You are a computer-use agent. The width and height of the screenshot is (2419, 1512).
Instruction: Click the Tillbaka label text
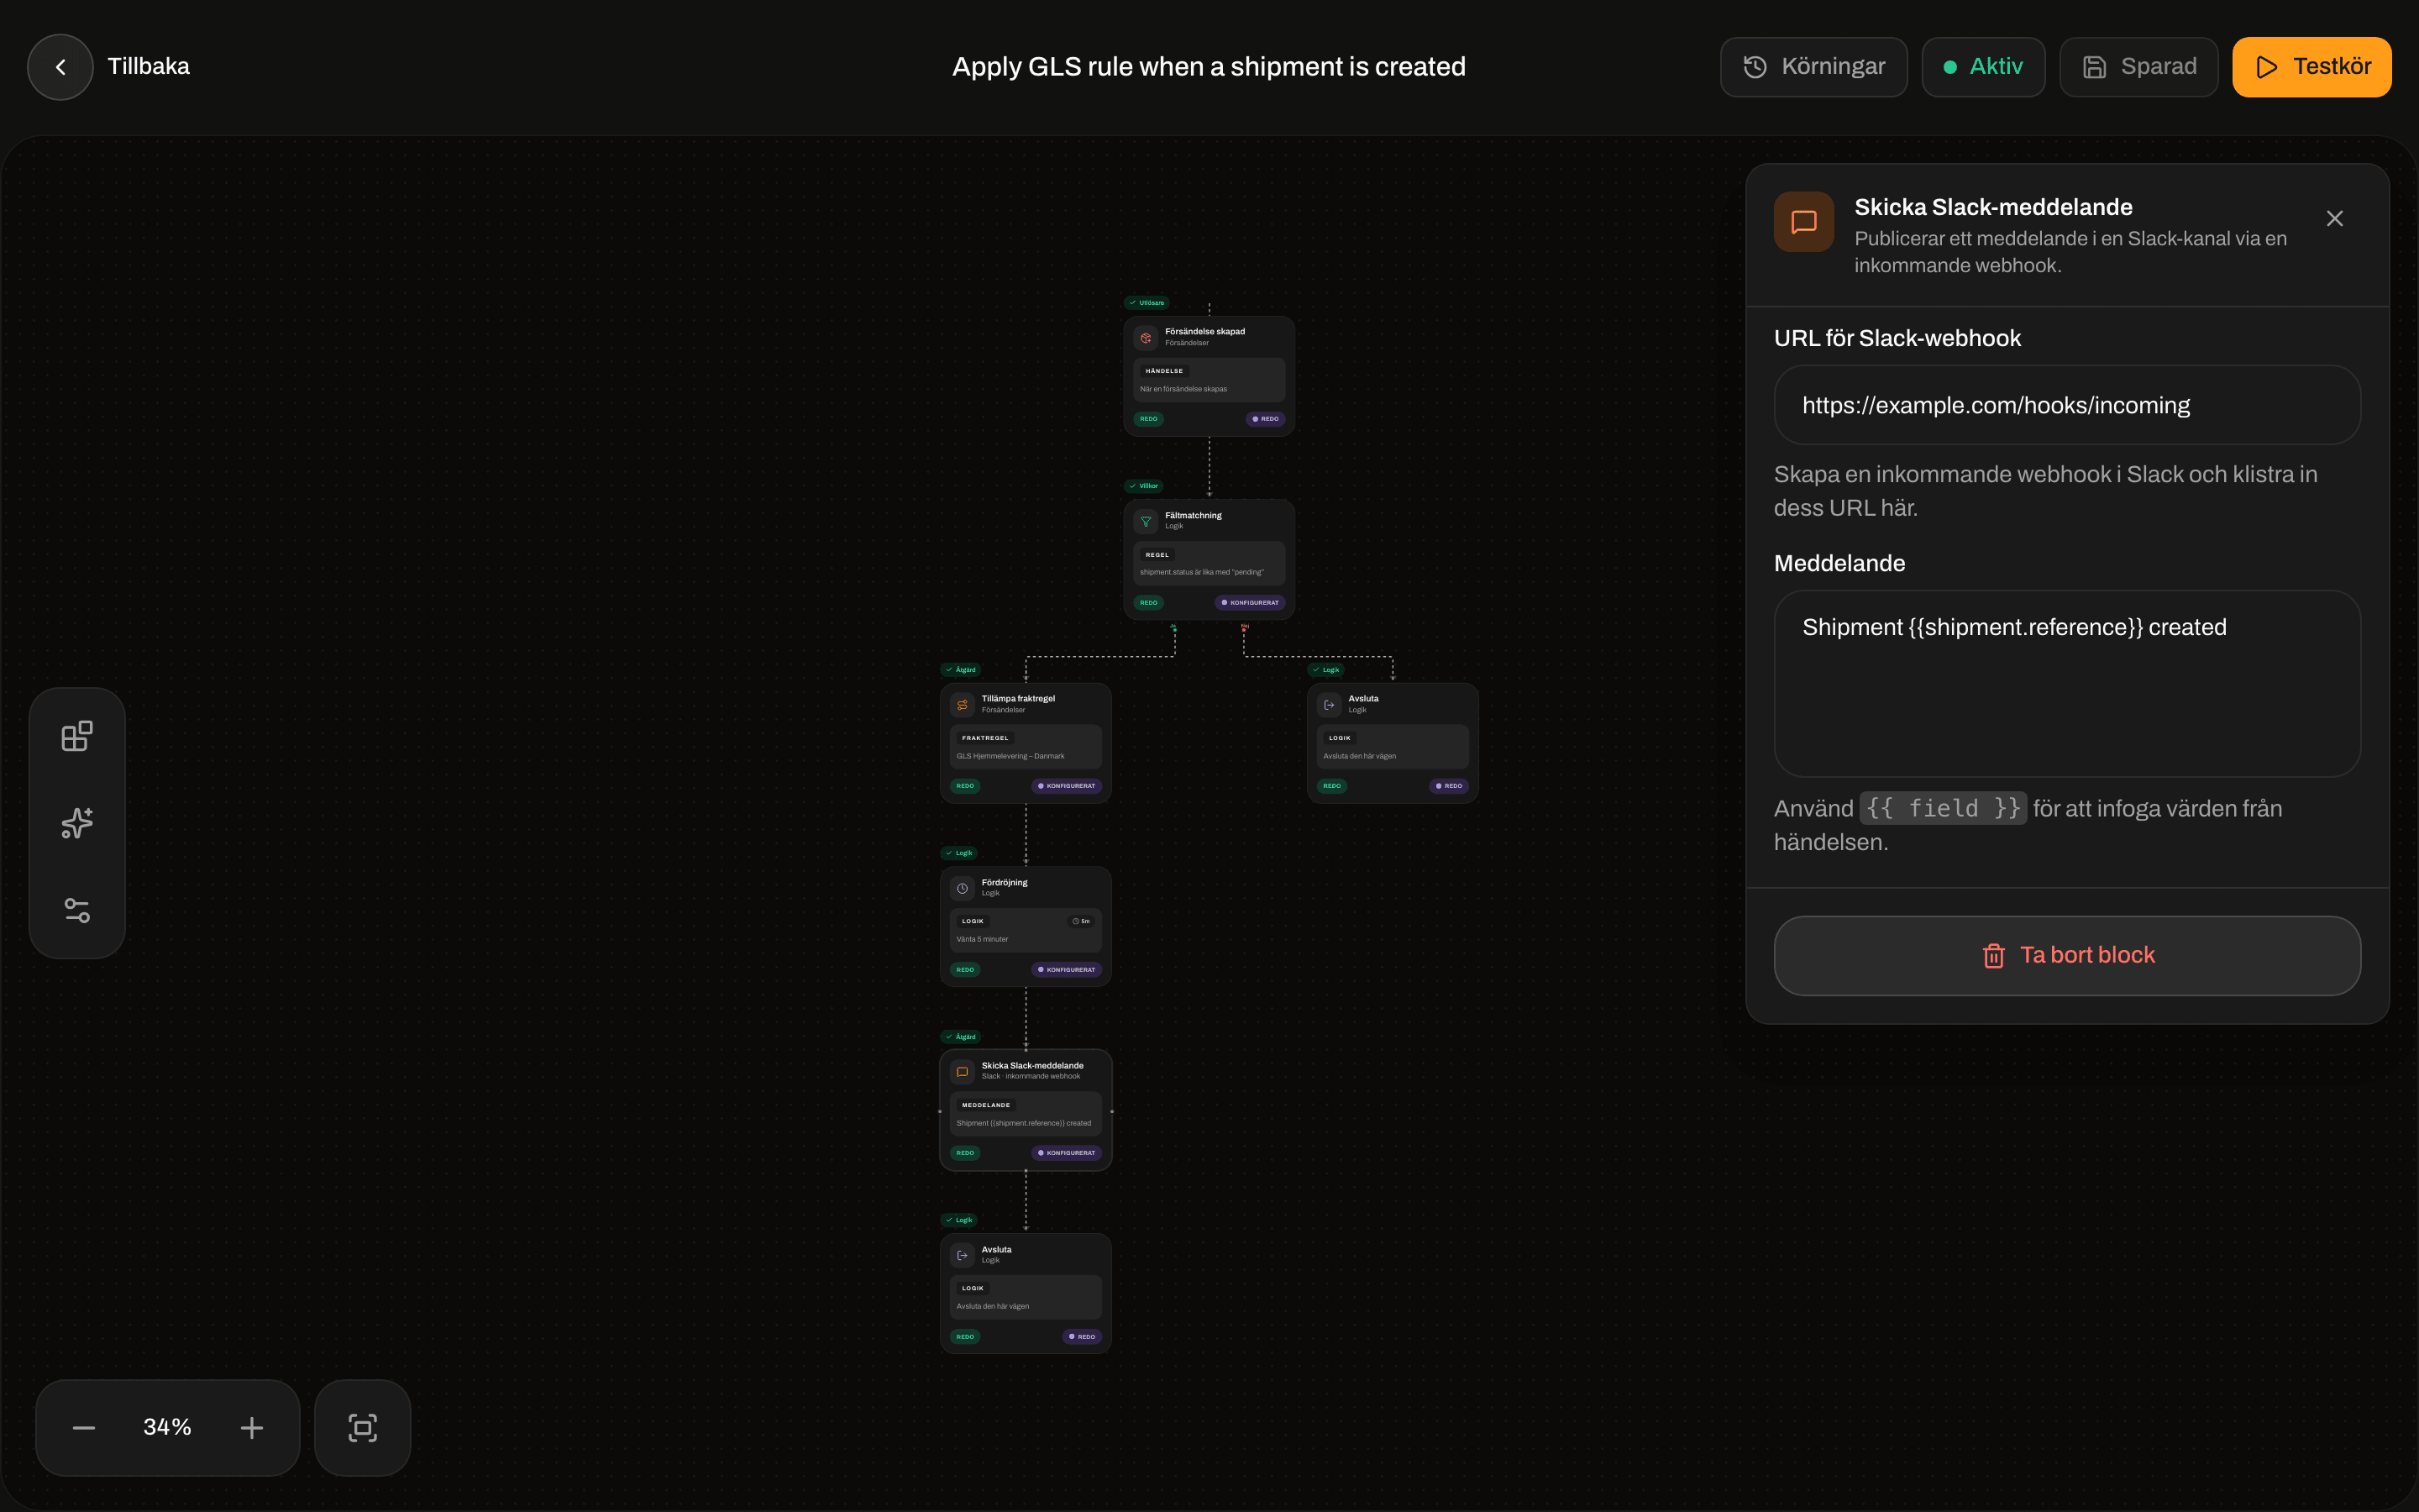point(148,67)
